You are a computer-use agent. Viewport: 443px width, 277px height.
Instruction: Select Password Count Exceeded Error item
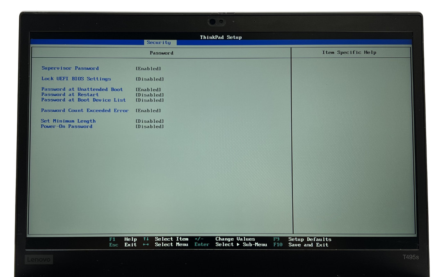tap(84, 110)
